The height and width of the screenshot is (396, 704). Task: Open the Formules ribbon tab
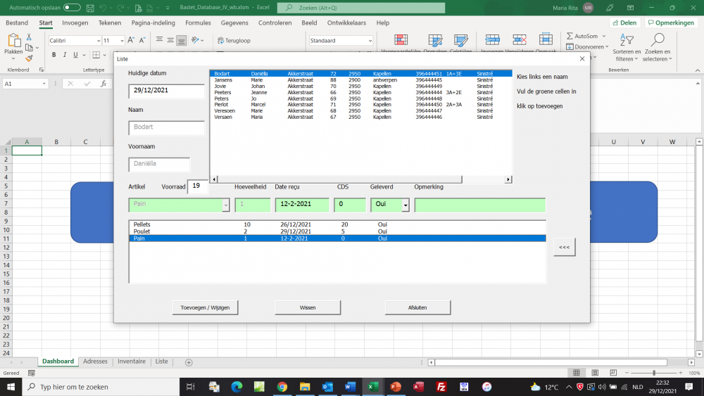pyautogui.click(x=198, y=23)
